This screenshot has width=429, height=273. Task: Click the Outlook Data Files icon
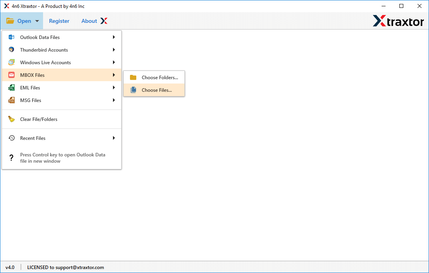pyautogui.click(x=11, y=37)
